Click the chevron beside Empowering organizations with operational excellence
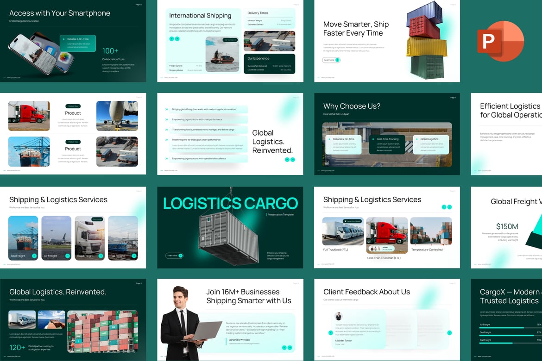 coord(167,159)
